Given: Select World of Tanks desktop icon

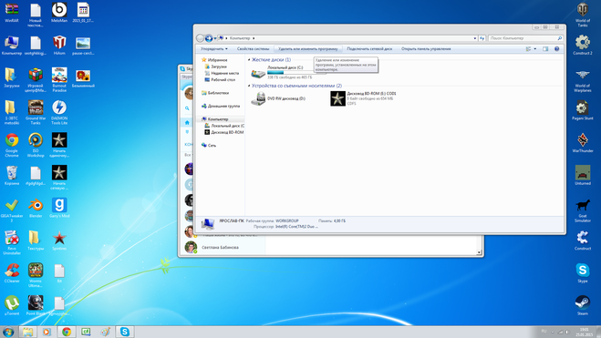Looking at the screenshot, I should pos(582,15).
